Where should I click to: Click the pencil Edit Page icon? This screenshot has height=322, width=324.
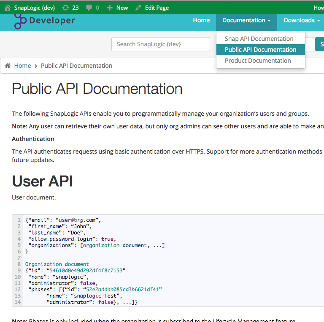(138, 8)
